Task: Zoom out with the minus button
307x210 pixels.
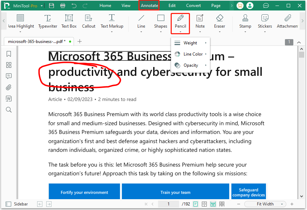Action: click(238, 204)
